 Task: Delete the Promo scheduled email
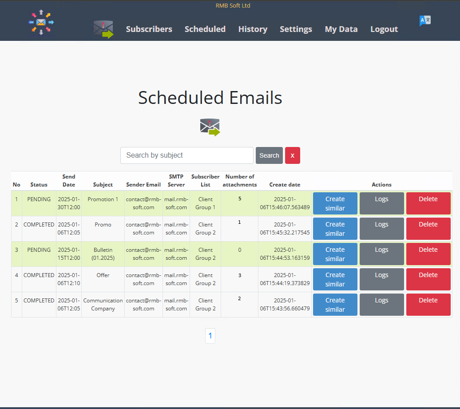tap(428, 229)
